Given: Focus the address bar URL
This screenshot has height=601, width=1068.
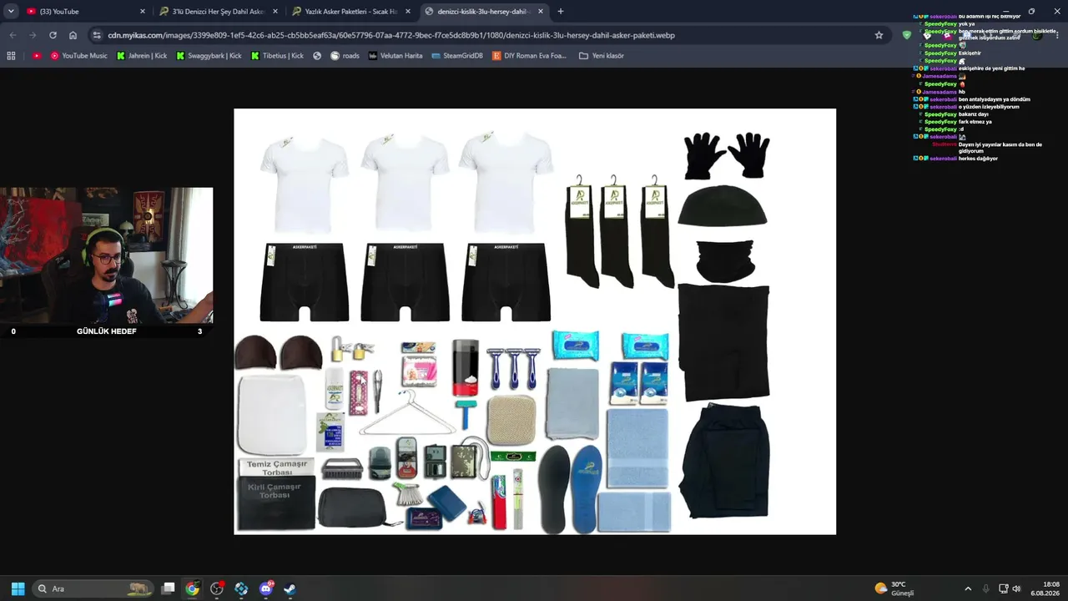Looking at the screenshot, I should [x=391, y=35].
